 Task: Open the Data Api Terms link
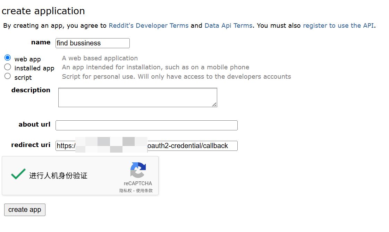(x=228, y=25)
